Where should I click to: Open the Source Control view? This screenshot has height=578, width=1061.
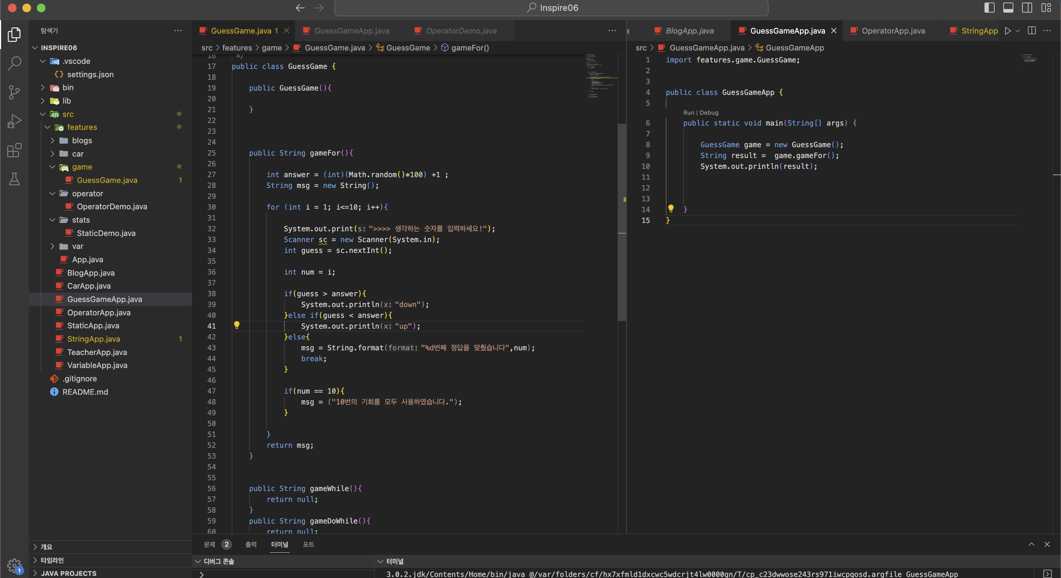(14, 92)
